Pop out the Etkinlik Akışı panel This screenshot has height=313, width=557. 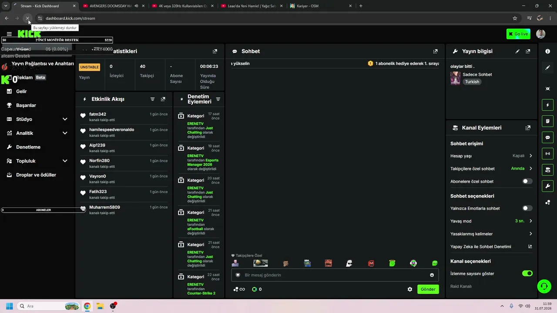[x=163, y=99]
